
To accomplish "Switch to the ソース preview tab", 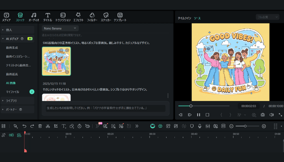I will [x=197, y=18].
